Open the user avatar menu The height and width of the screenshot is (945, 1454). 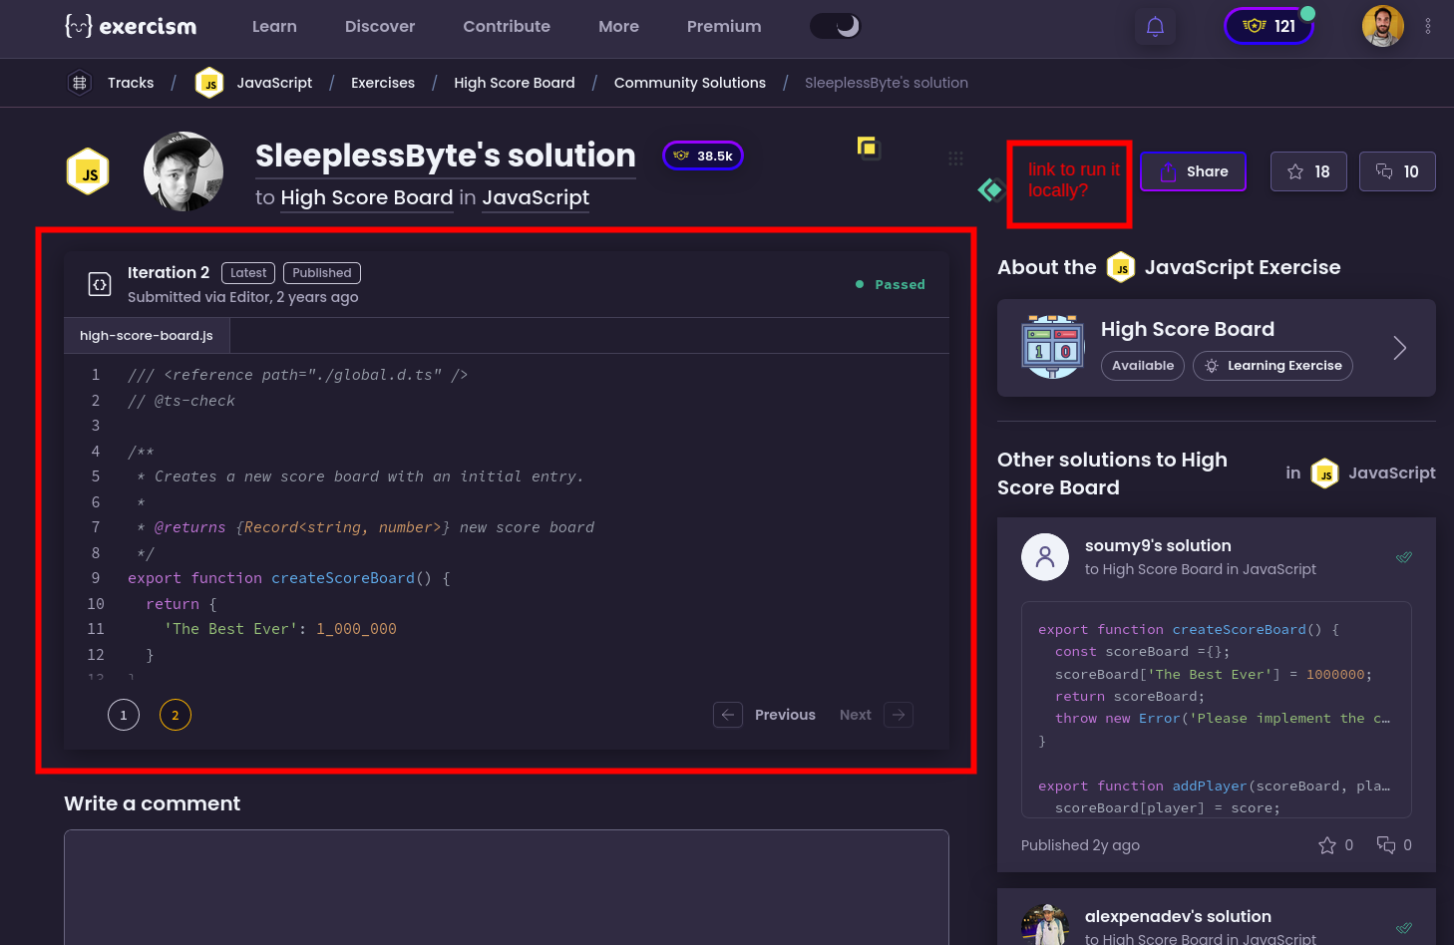1382,26
